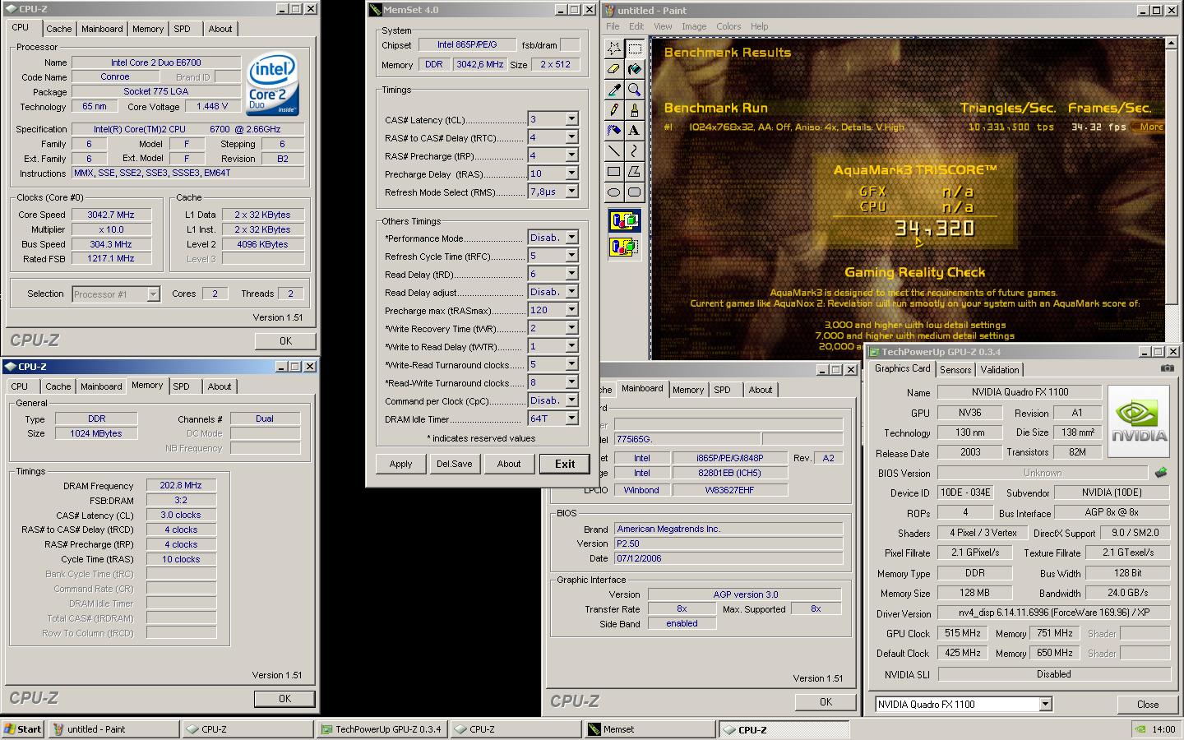
Task: Expand the Refresh Mode Select dropdown
Action: tap(571, 192)
